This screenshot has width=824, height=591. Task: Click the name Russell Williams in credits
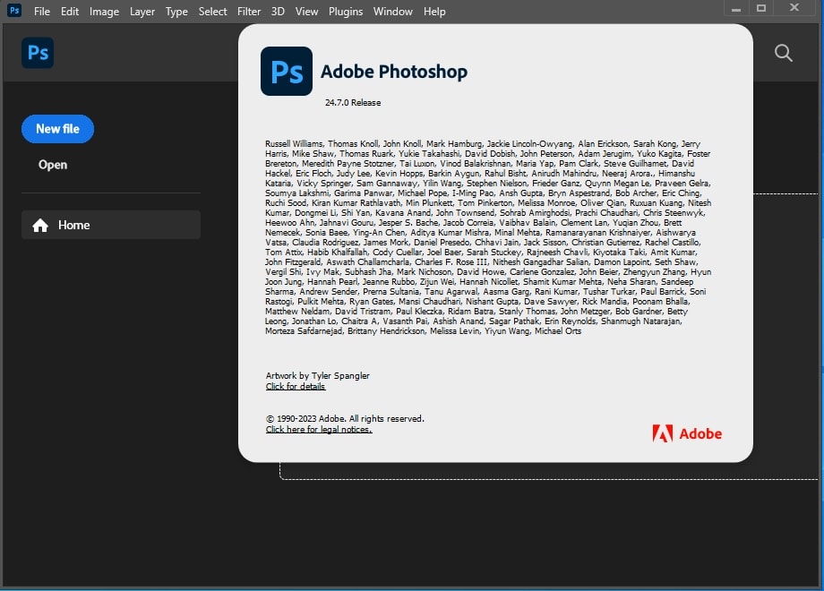point(294,143)
